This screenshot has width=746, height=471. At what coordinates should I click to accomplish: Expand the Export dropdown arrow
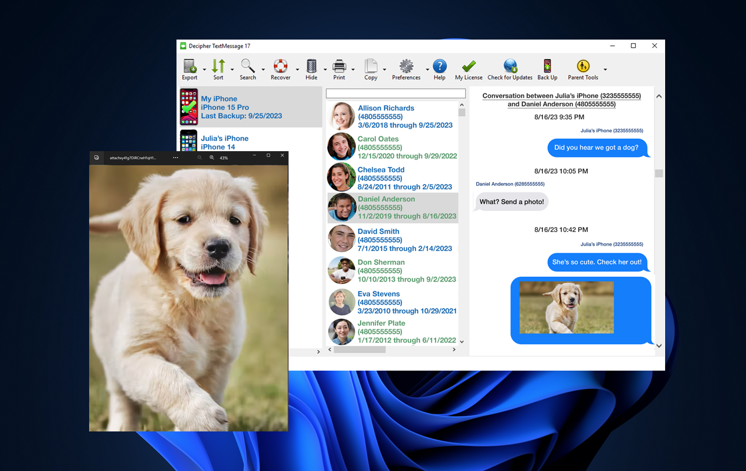pyautogui.click(x=204, y=70)
